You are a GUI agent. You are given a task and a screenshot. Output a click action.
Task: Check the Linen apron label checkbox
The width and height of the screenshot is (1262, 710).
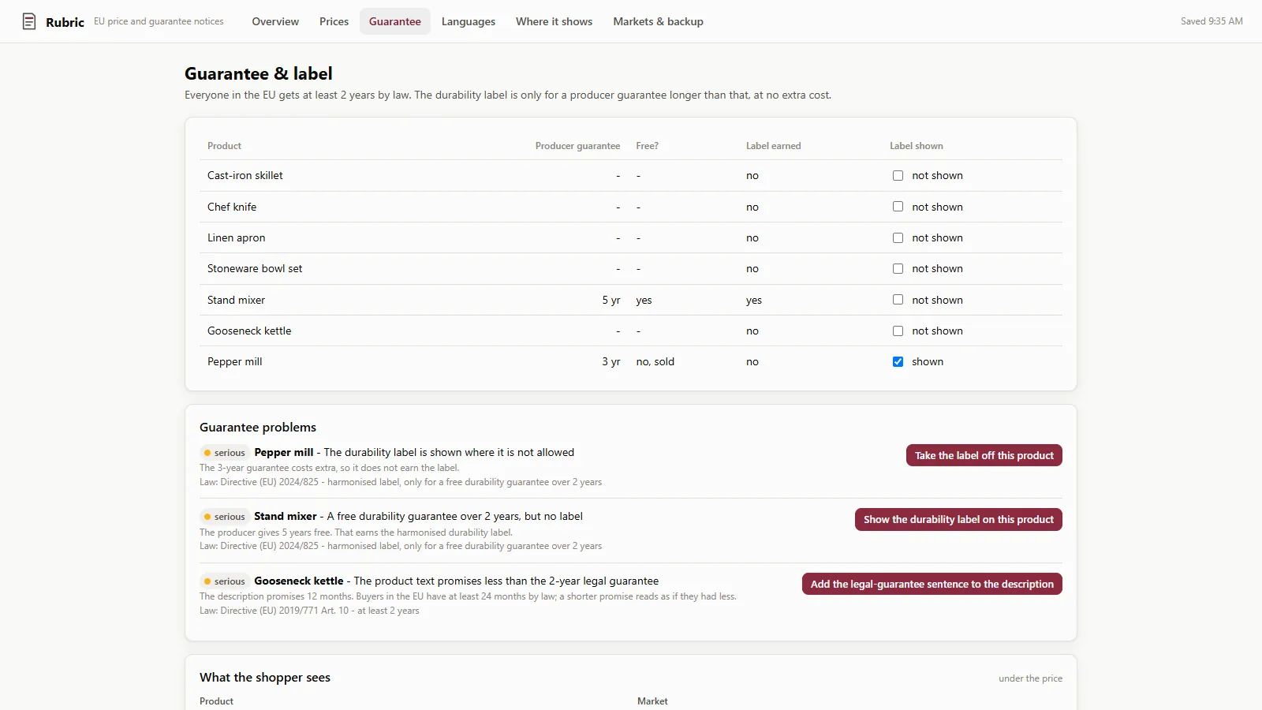(x=898, y=238)
